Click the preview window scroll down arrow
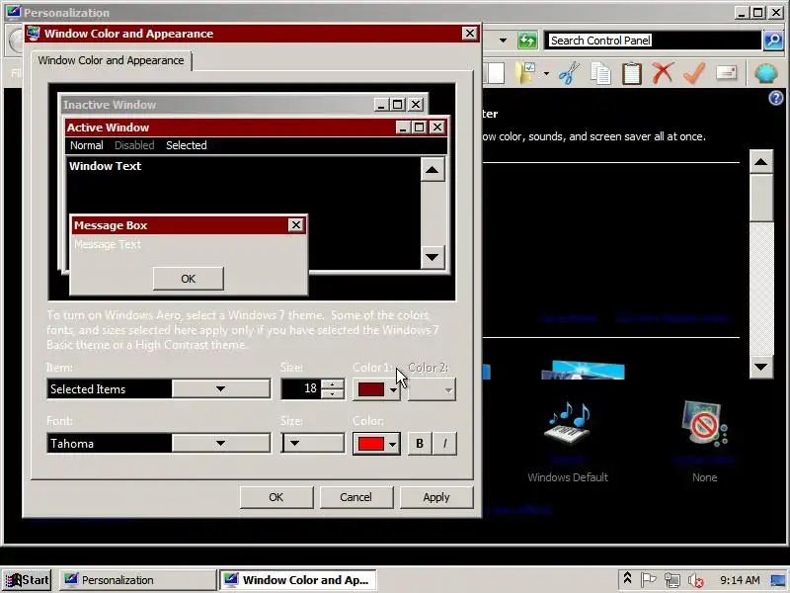790x593 pixels. [432, 257]
